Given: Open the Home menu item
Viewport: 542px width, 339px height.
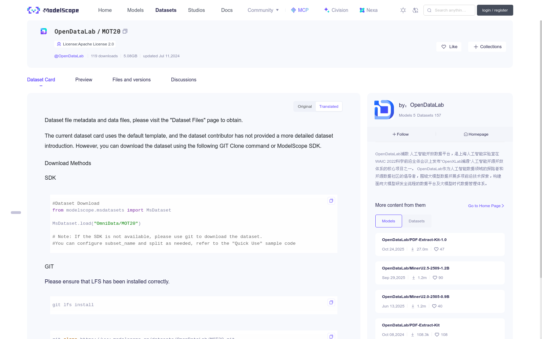Looking at the screenshot, I should pyautogui.click(x=105, y=10).
